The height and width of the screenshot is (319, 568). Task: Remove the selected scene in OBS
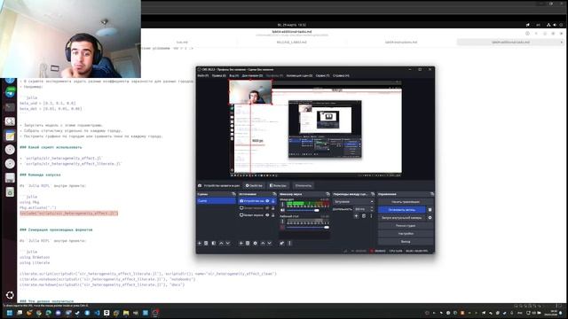point(206,244)
